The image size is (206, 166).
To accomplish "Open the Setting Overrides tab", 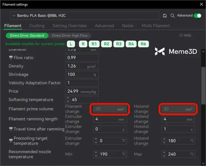I will tap(70, 26).
